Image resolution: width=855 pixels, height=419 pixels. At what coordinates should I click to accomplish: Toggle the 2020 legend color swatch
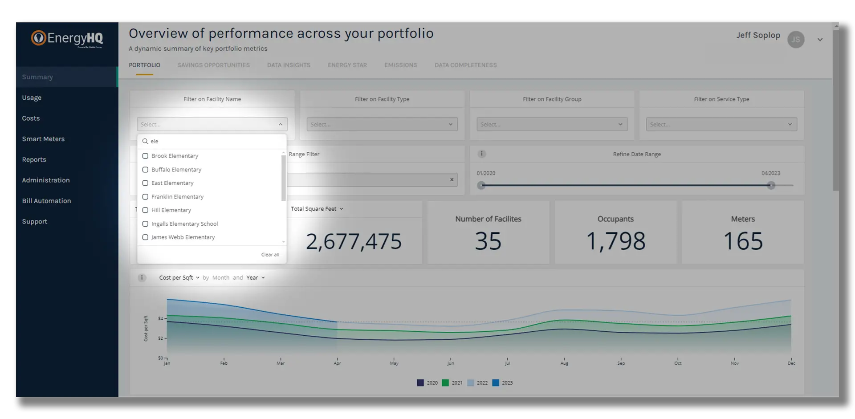pos(420,383)
